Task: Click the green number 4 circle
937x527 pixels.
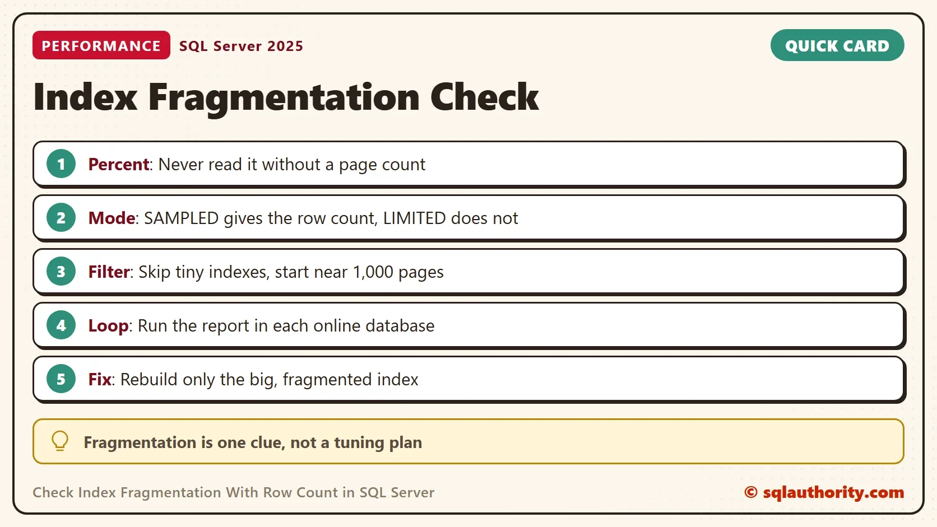Action: pyautogui.click(x=61, y=325)
